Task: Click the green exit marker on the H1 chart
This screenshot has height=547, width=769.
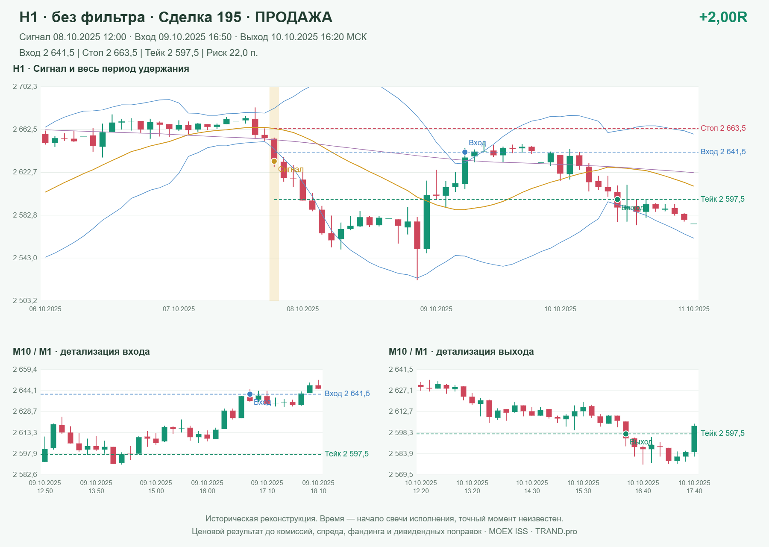Action: tap(617, 200)
